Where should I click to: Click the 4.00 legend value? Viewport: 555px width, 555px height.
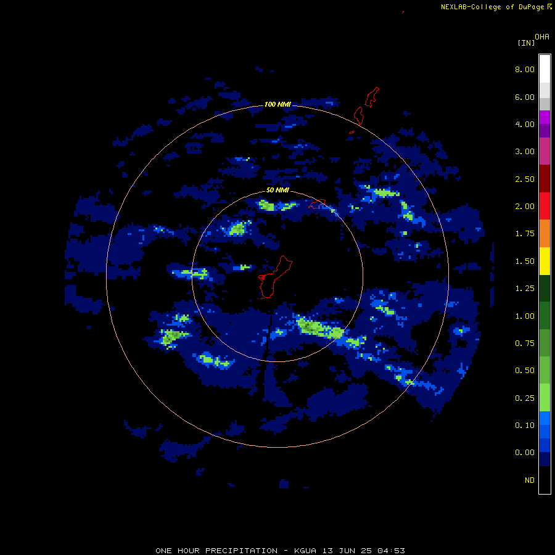525,124
